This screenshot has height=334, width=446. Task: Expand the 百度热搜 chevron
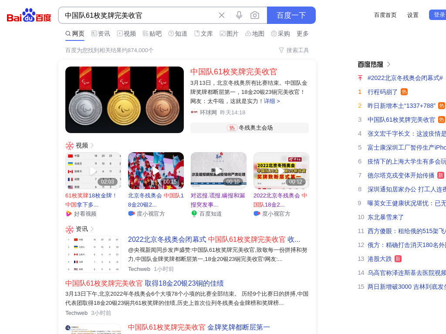(x=389, y=64)
